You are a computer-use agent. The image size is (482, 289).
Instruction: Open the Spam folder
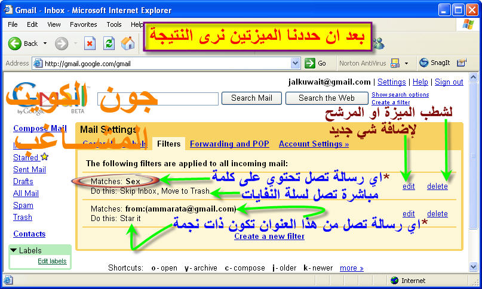coord(23,205)
